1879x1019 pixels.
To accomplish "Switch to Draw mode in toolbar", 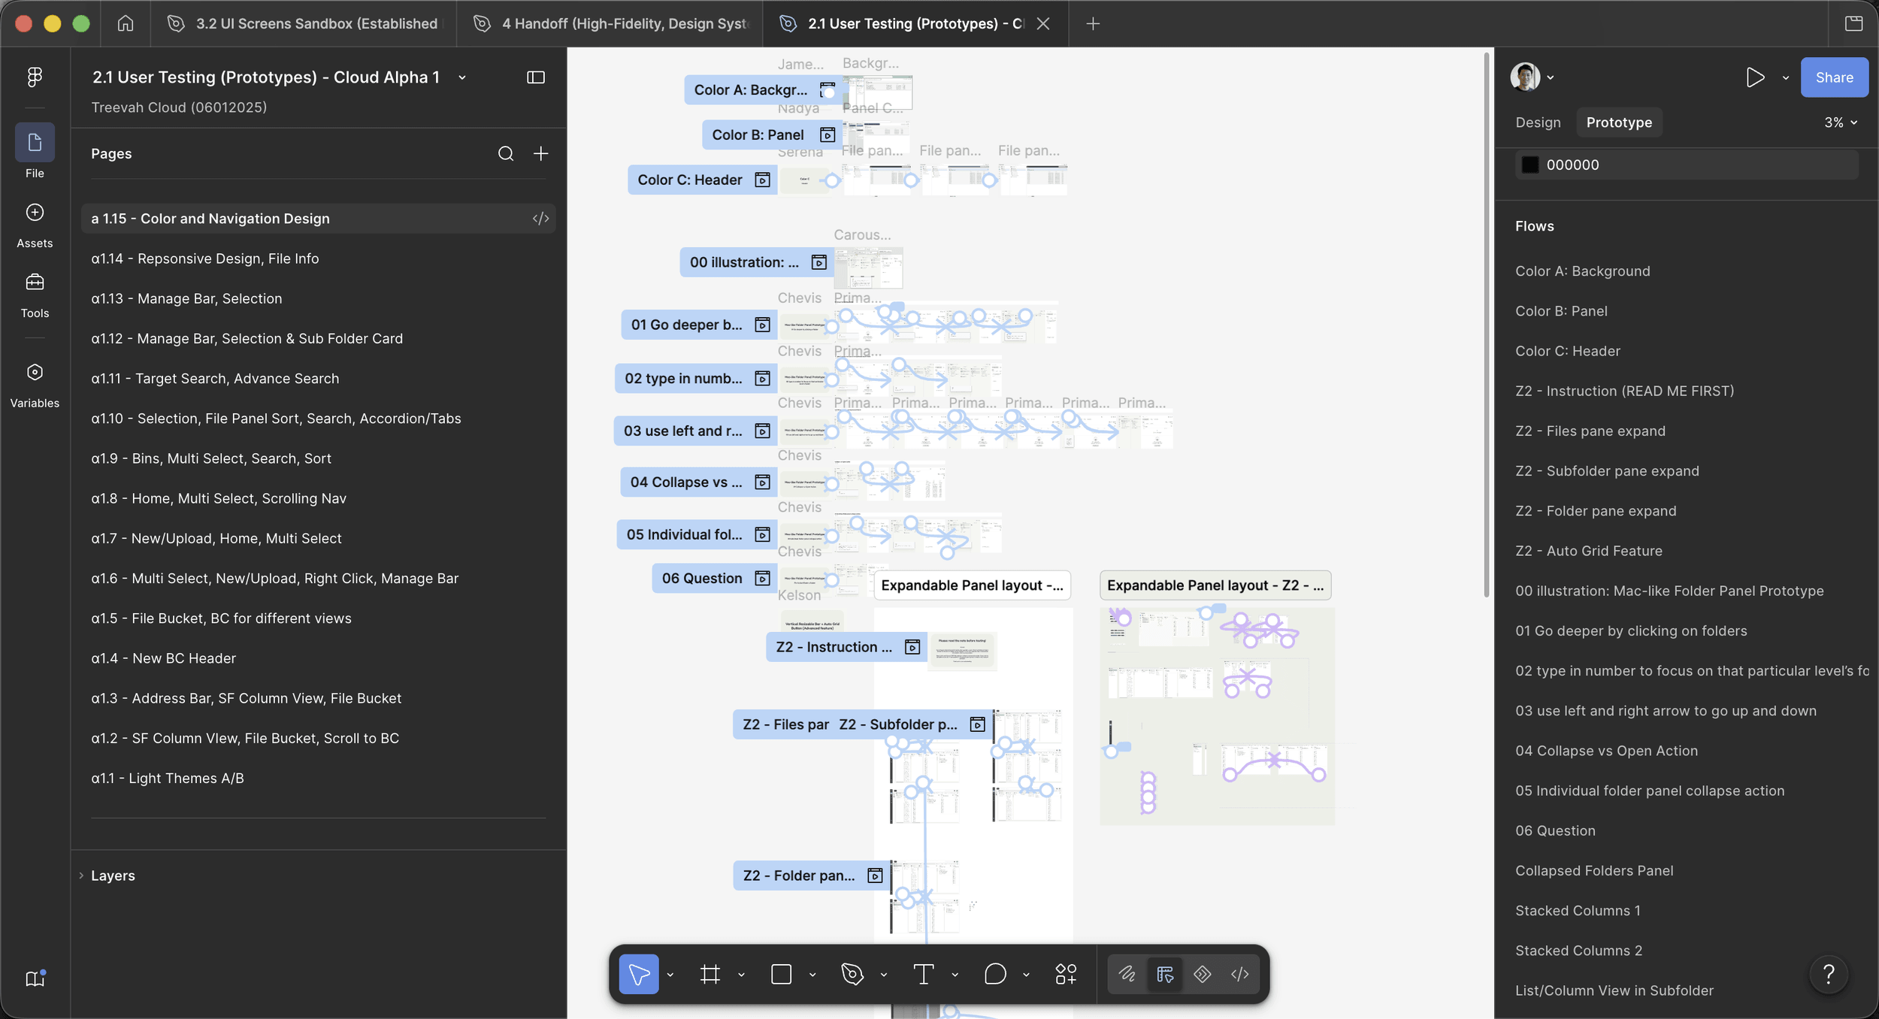I will pos(1127,974).
